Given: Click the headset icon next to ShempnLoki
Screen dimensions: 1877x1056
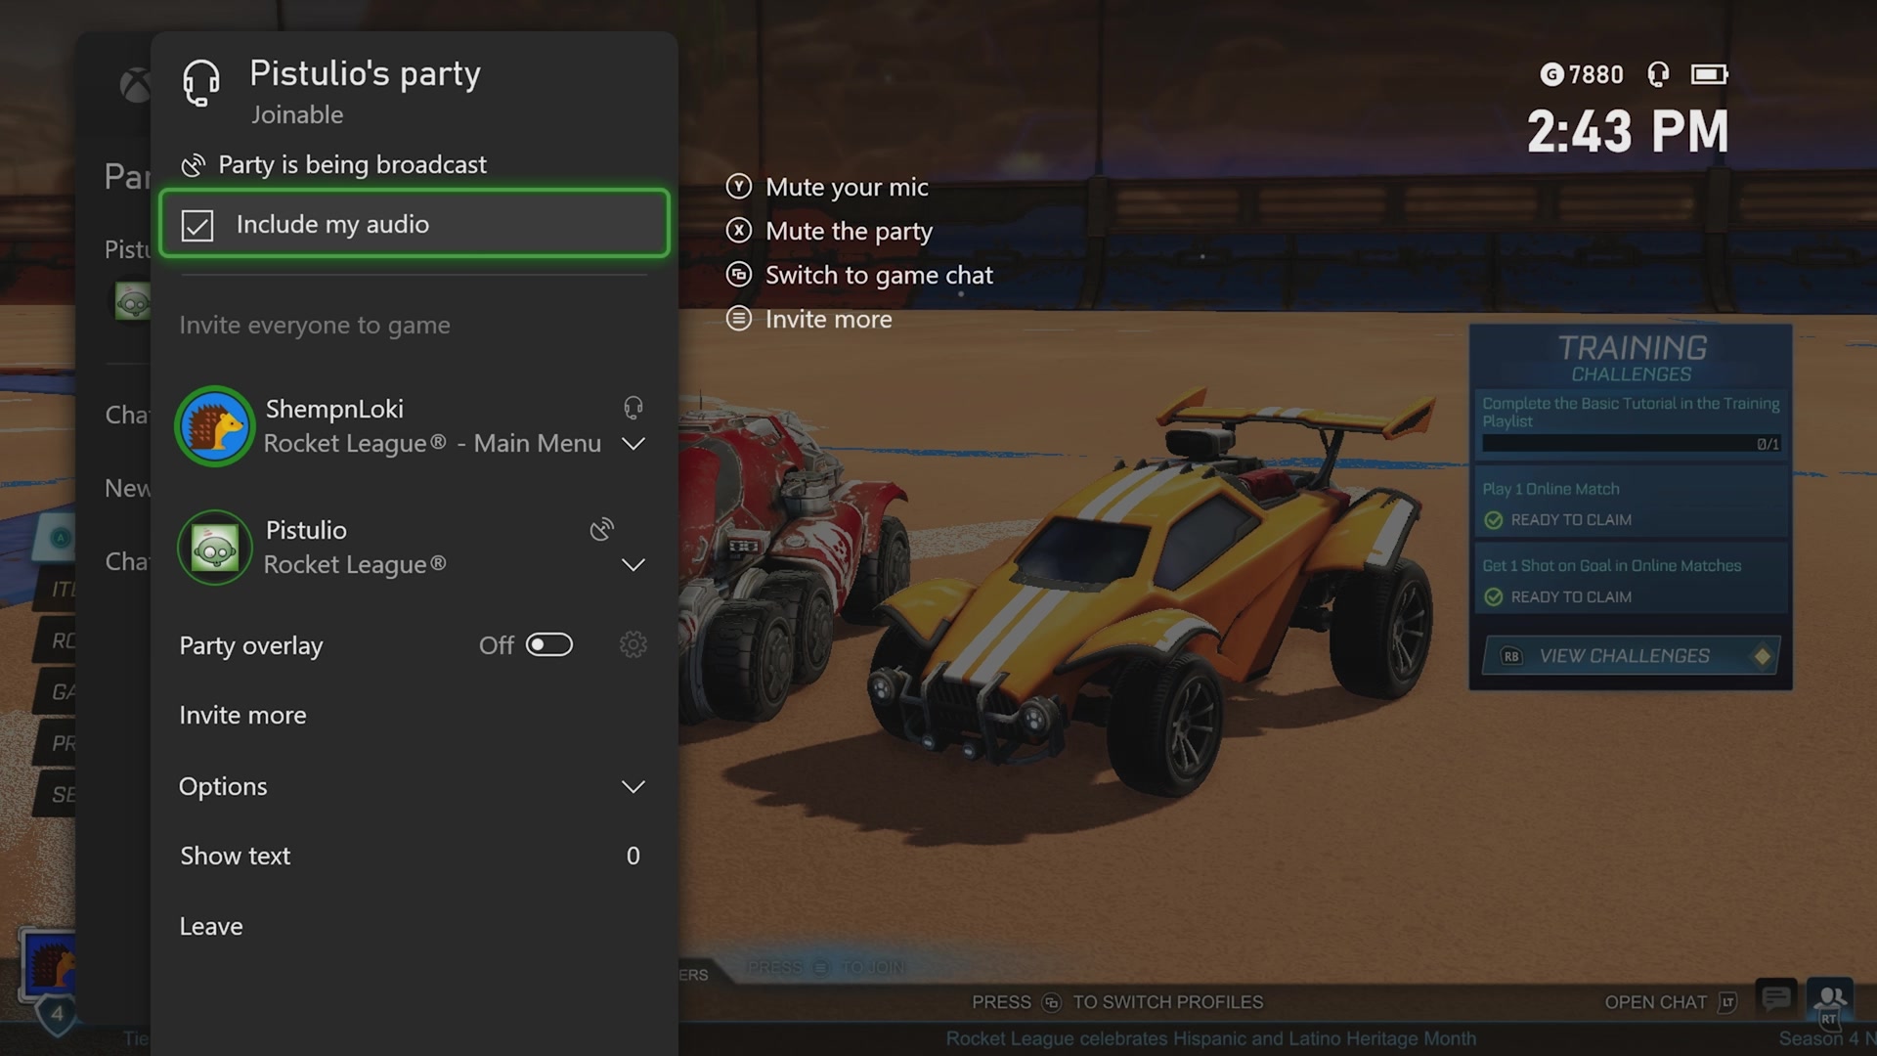Looking at the screenshot, I should tap(632, 407).
